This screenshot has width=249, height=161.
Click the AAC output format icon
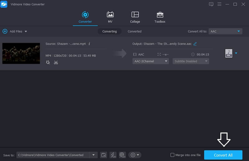coord(229,53)
